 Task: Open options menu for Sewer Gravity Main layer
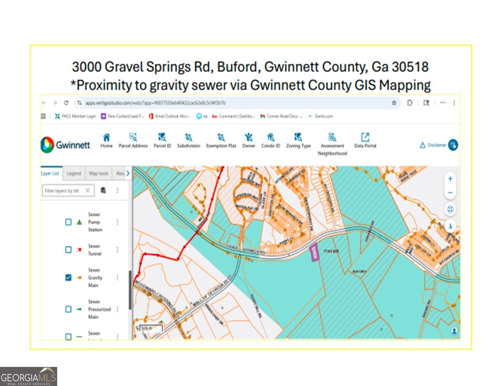[x=117, y=278]
